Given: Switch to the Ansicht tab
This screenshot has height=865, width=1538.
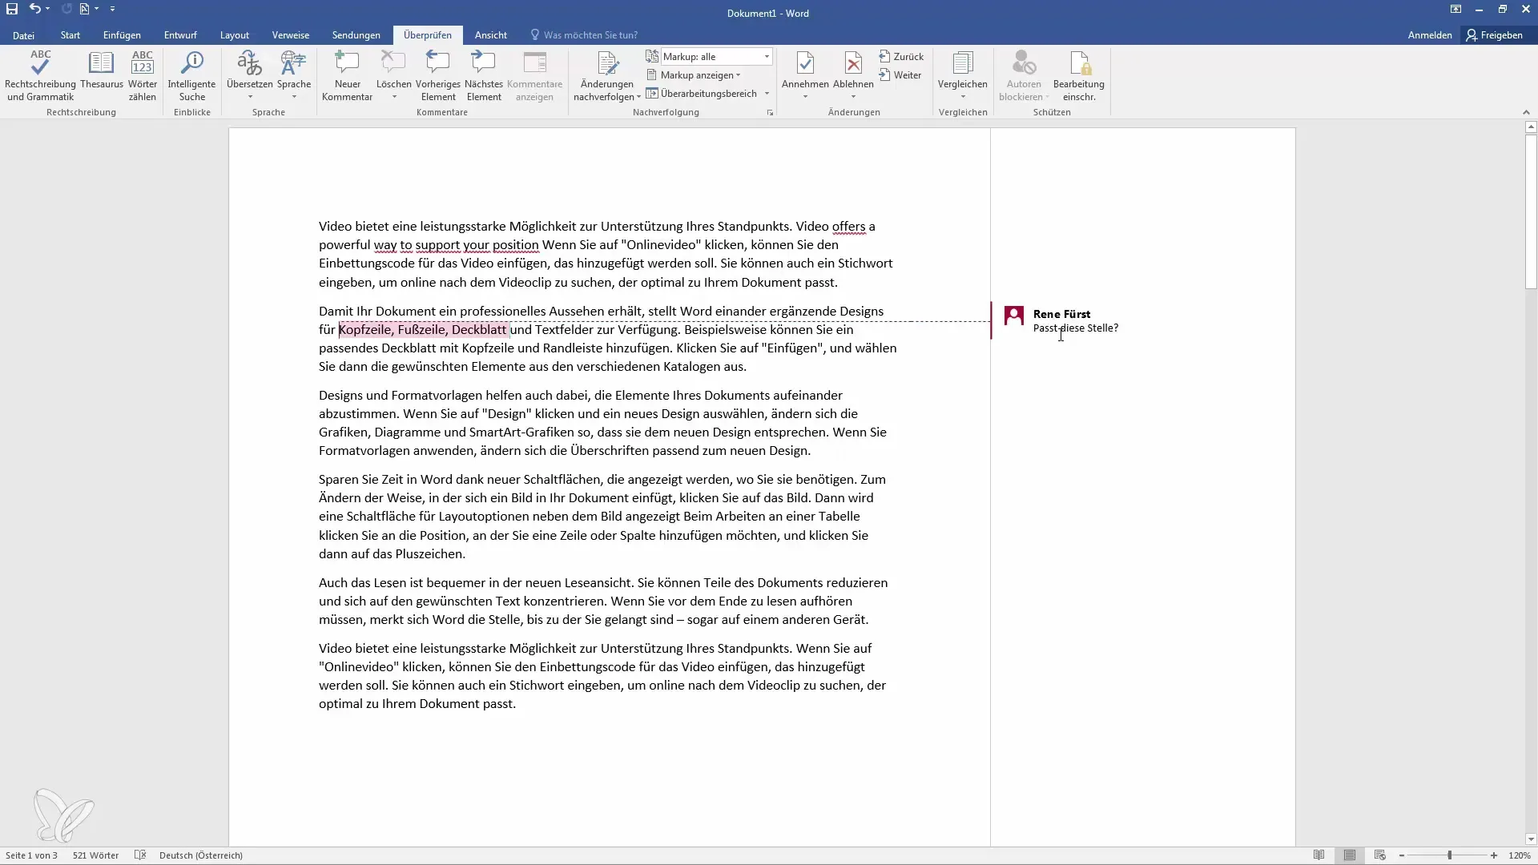Looking at the screenshot, I should (x=491, y=35).
